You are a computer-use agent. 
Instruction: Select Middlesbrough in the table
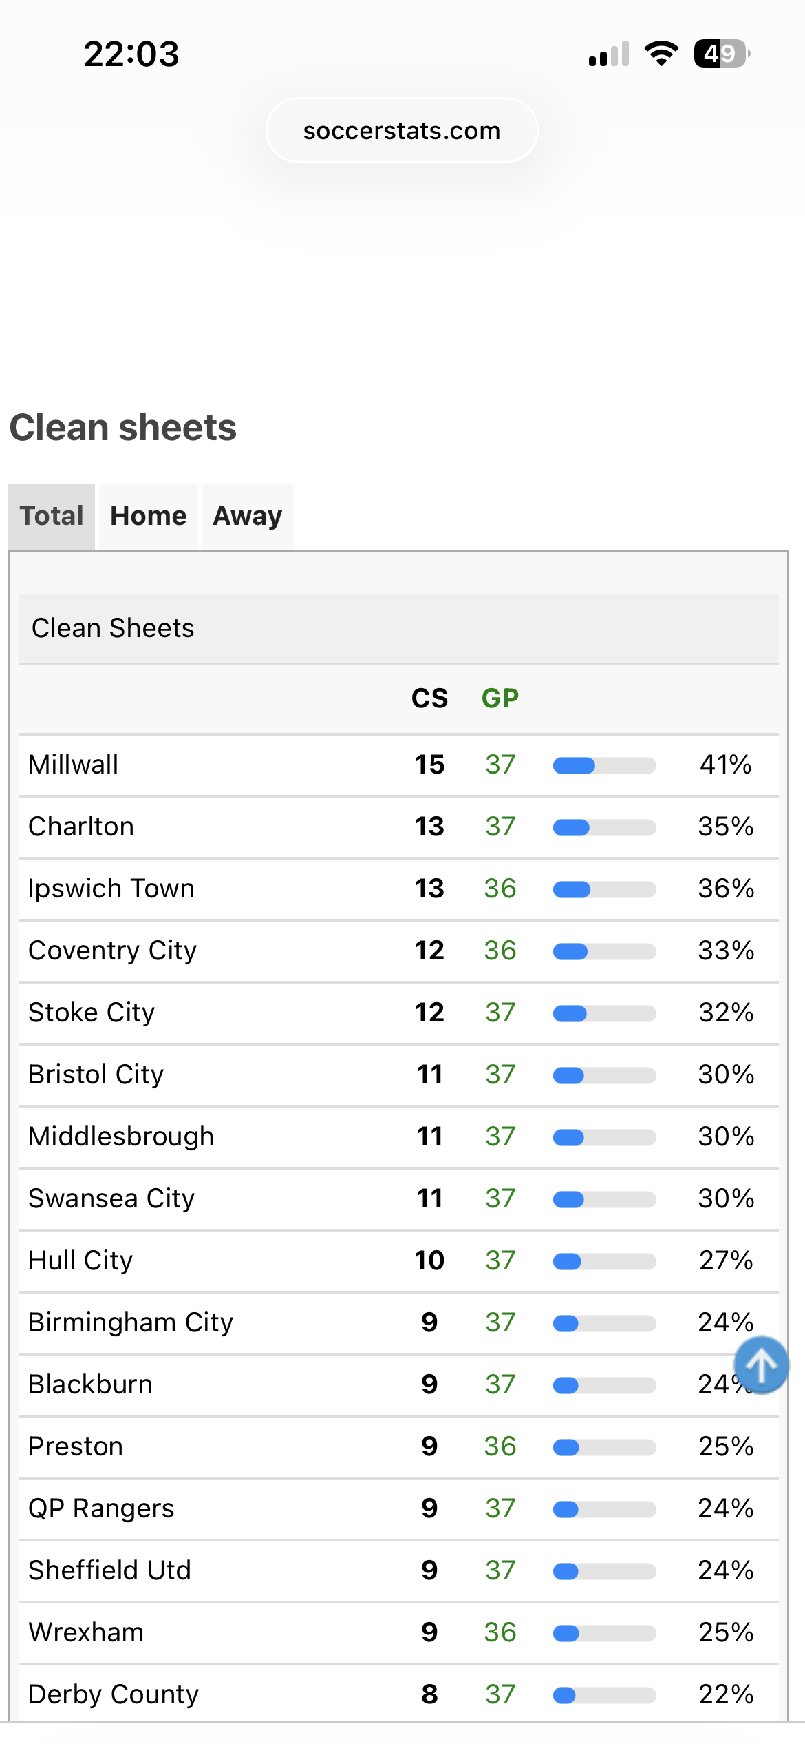coord(121,1136)
